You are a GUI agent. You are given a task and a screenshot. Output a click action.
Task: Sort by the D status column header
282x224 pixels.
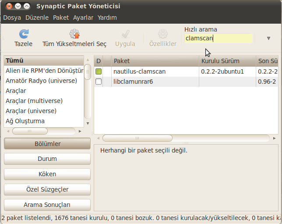[99, 61]
